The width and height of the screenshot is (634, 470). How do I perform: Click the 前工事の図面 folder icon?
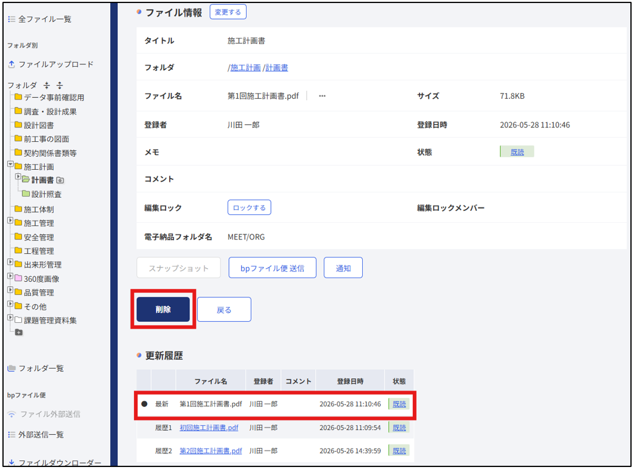[18, 139]
